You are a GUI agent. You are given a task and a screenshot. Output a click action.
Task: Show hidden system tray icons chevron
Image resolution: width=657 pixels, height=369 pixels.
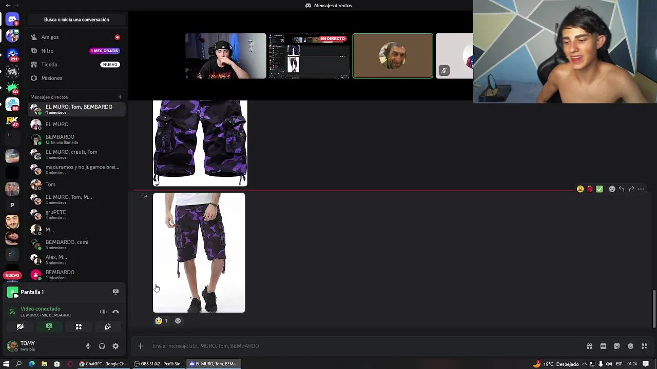(584, 364)
